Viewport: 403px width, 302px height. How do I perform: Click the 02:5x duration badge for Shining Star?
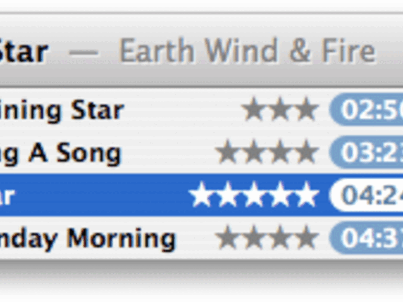[366, 110]
